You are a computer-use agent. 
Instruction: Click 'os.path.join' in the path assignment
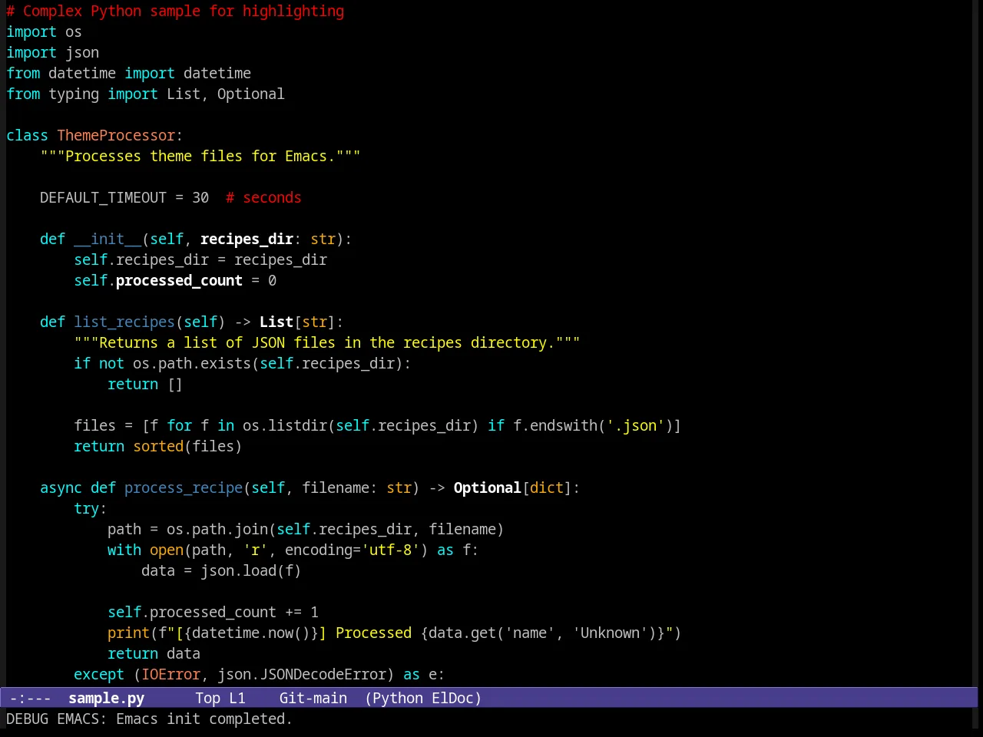[217, 529]
